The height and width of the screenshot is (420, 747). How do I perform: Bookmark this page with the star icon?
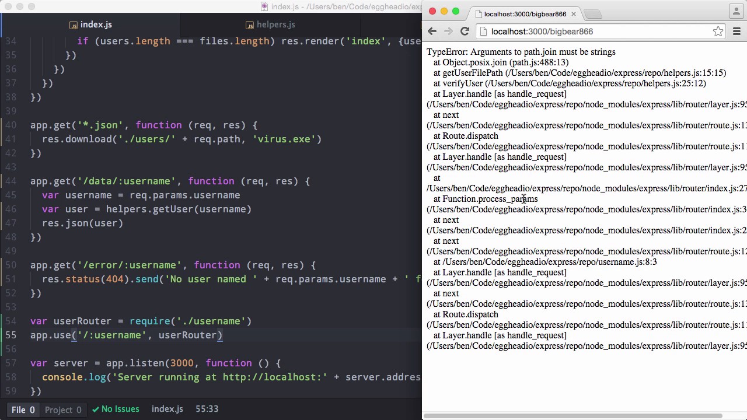718,32
